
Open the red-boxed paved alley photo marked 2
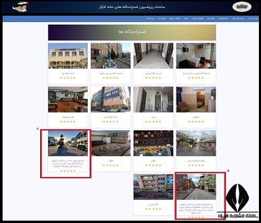click(x=196, y=187)
